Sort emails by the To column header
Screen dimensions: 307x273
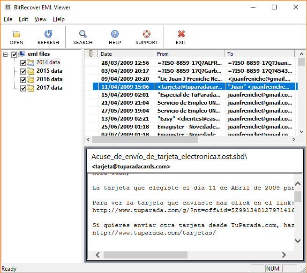pos(260,53)
